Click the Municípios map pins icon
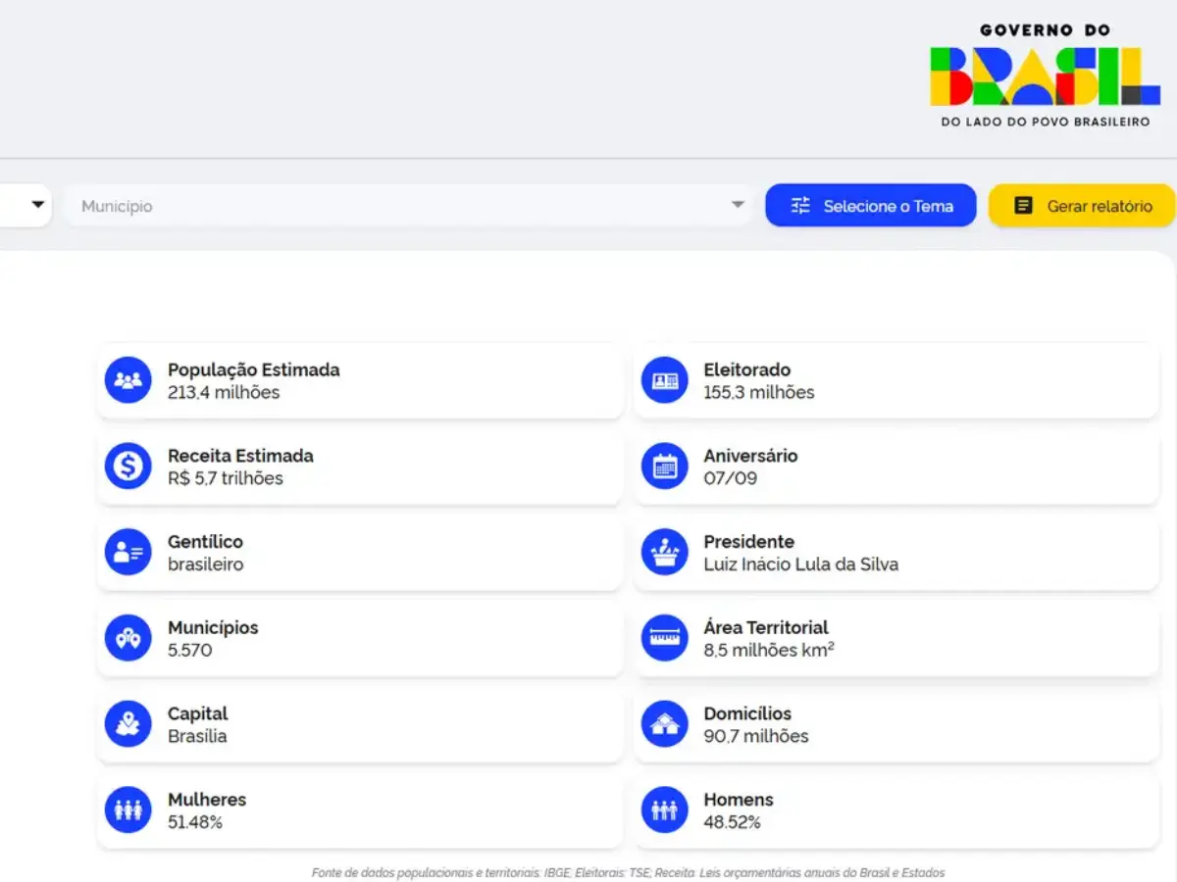Viewport: 1177px width, 882px height. tap(128, 638)
